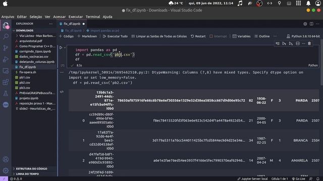323x181 pixels.
Task: Open the notebook Outline
Action: coord(262,36)
